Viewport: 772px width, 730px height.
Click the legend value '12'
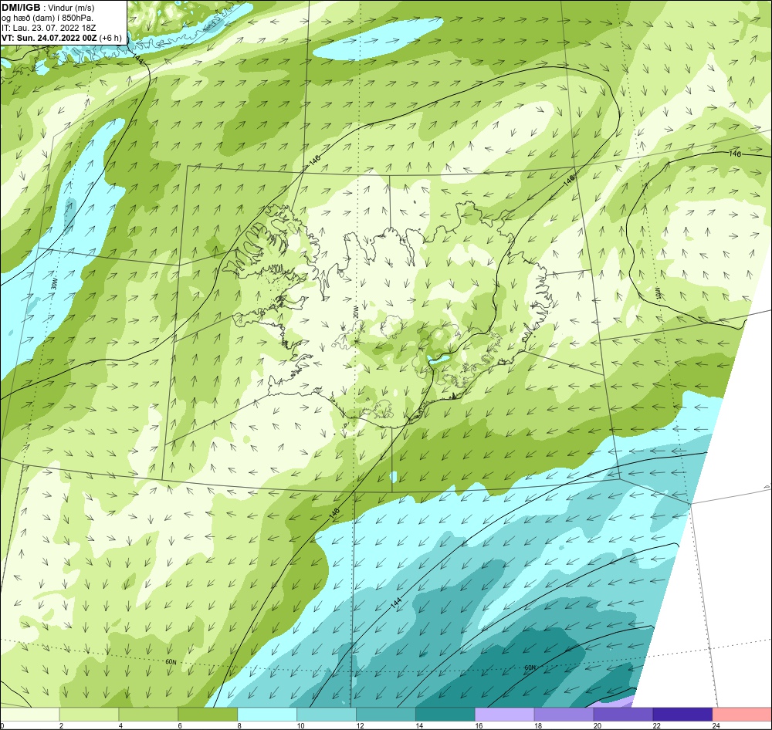coord(360,725)
